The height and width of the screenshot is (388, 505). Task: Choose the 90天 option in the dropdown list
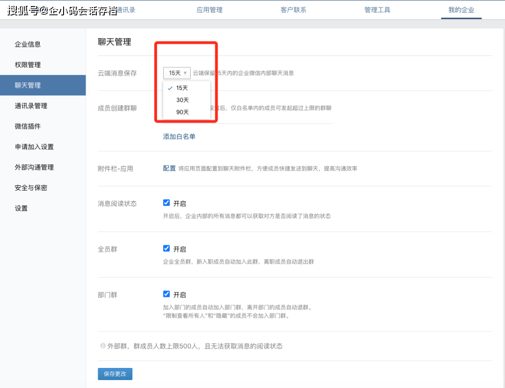click(x=182, y=112)
